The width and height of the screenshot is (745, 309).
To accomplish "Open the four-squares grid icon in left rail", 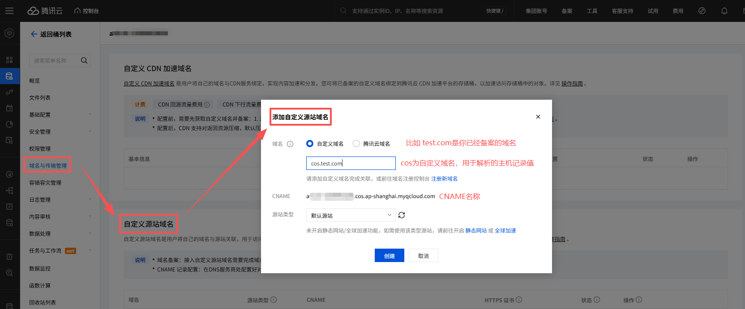I will click(x=9, y=60).
